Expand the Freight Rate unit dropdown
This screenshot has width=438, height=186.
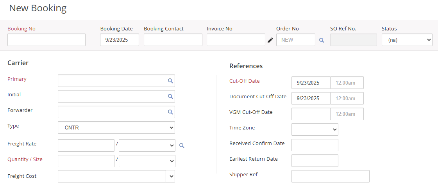(x=147, y=145)
